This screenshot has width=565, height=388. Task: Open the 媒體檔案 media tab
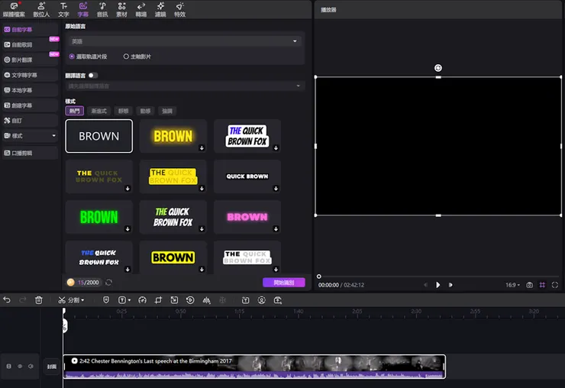tap(14, 9)
